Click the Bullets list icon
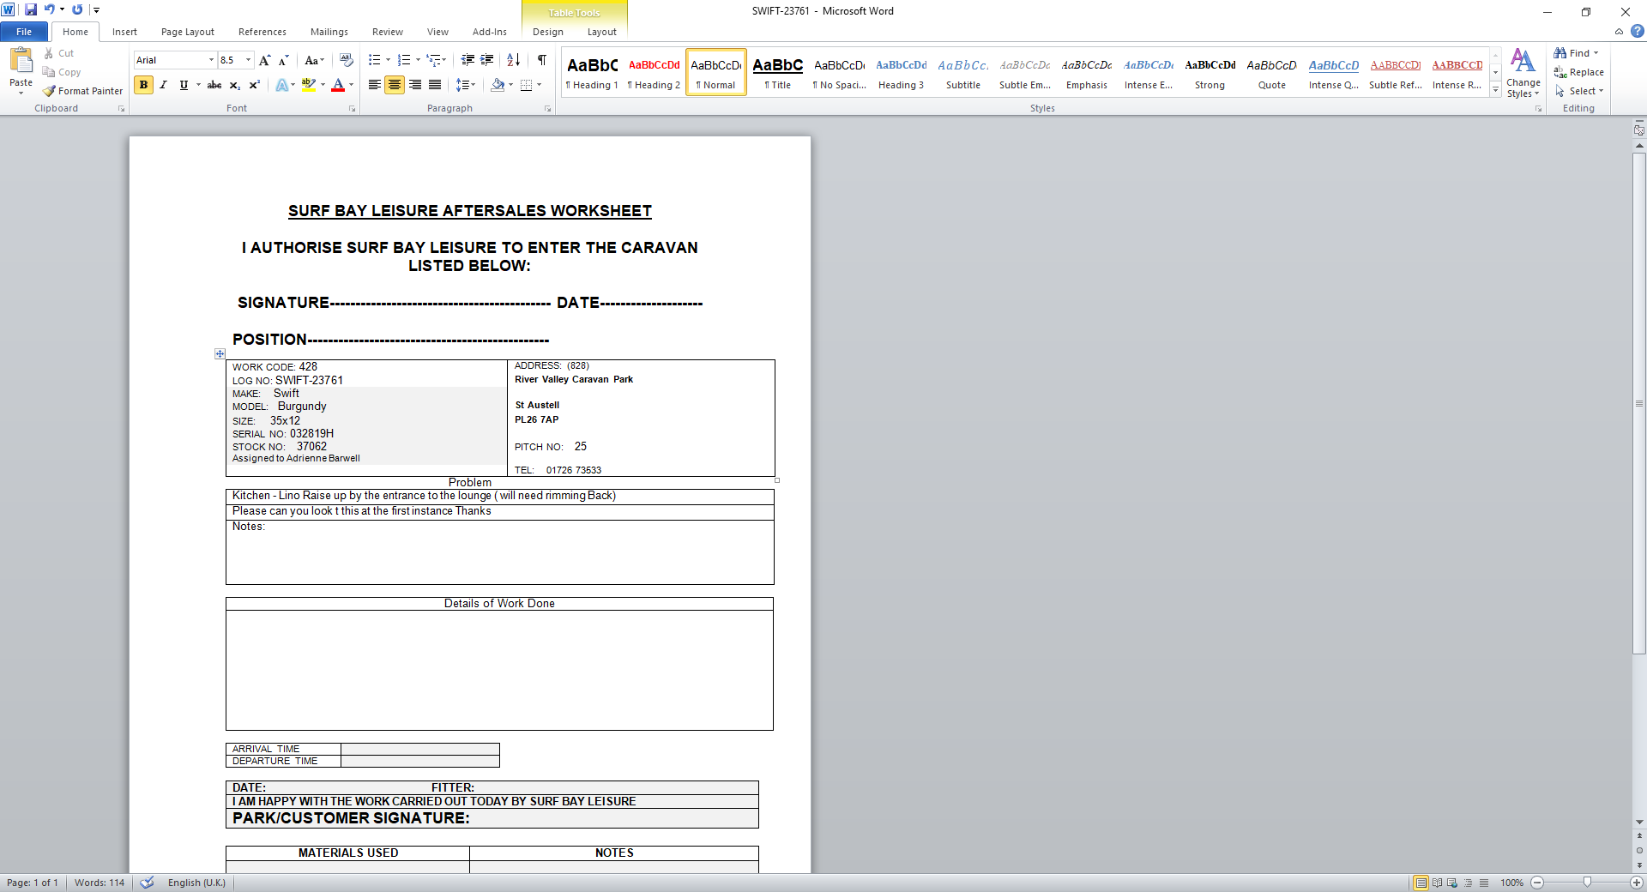The image size is (1647, 892). [374, 60]
